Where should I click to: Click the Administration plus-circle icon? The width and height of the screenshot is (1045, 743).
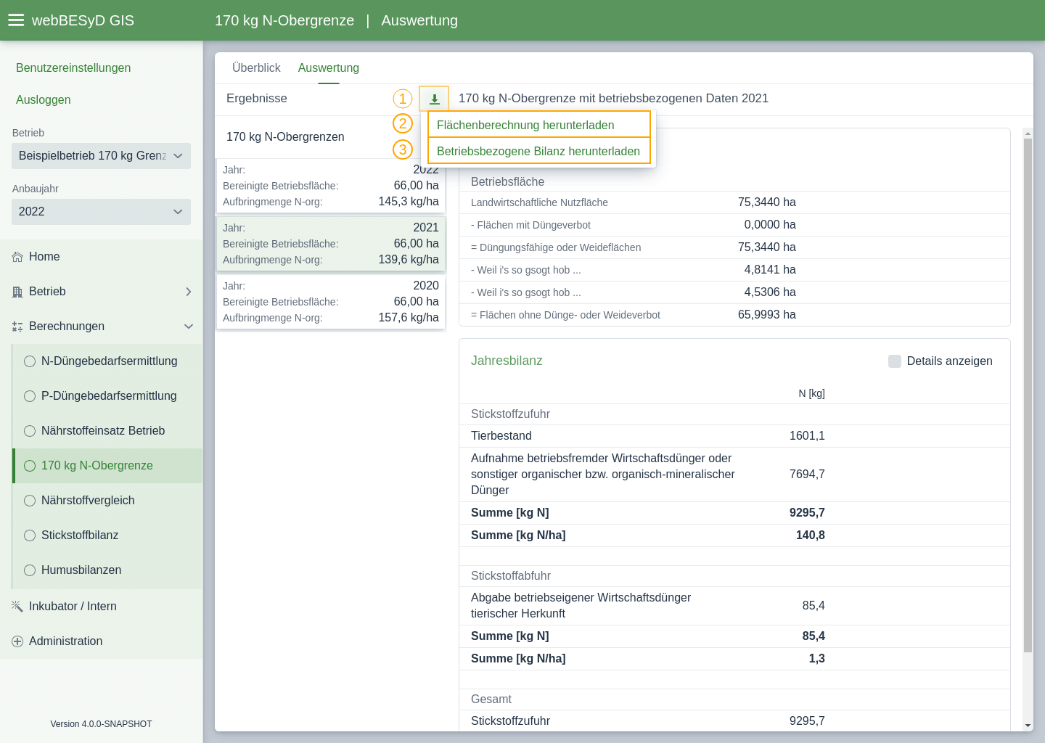pos(17,641)
